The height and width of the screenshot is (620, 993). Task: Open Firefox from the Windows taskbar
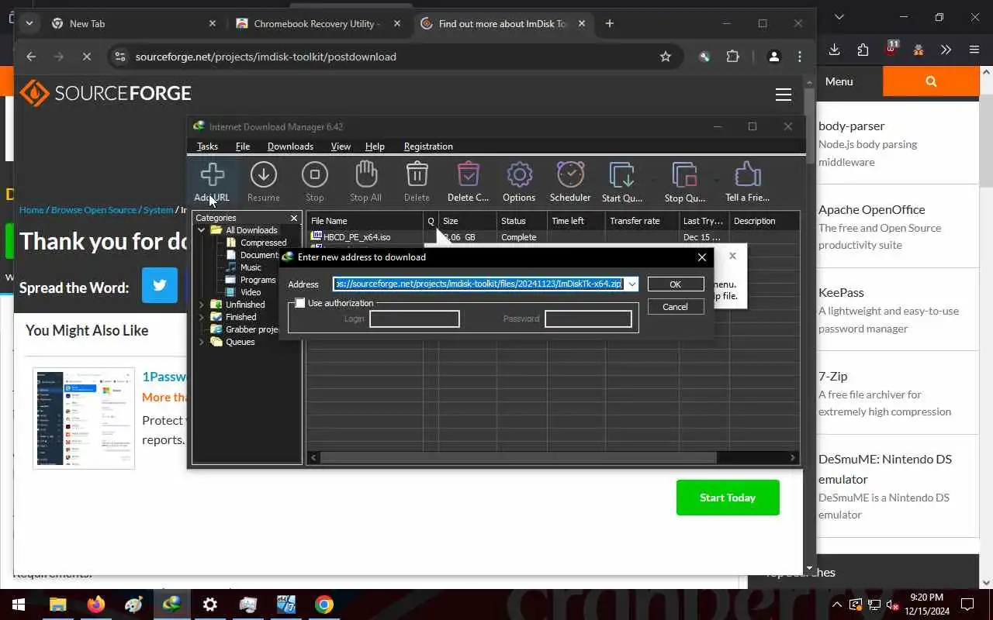pyautogui.click(x=96, y=604)
